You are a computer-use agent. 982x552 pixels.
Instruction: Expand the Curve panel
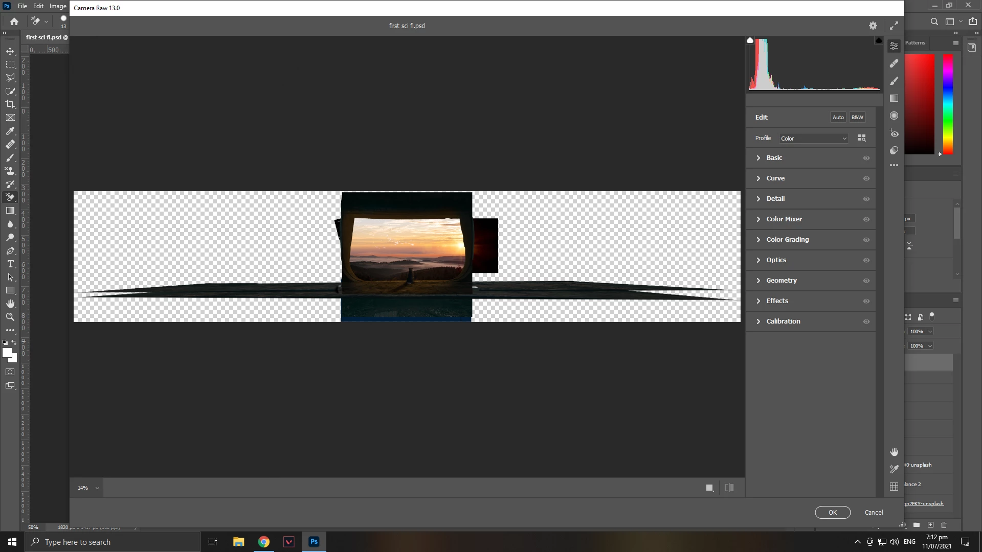pyautogui.click(x=775, y=178)
